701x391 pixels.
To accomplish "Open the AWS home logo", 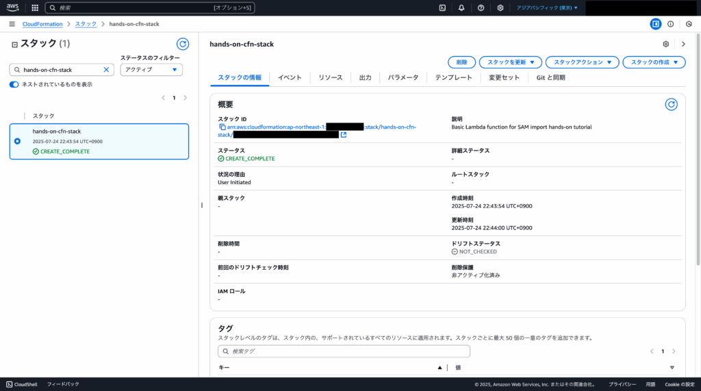I will [x=12, y=8].
